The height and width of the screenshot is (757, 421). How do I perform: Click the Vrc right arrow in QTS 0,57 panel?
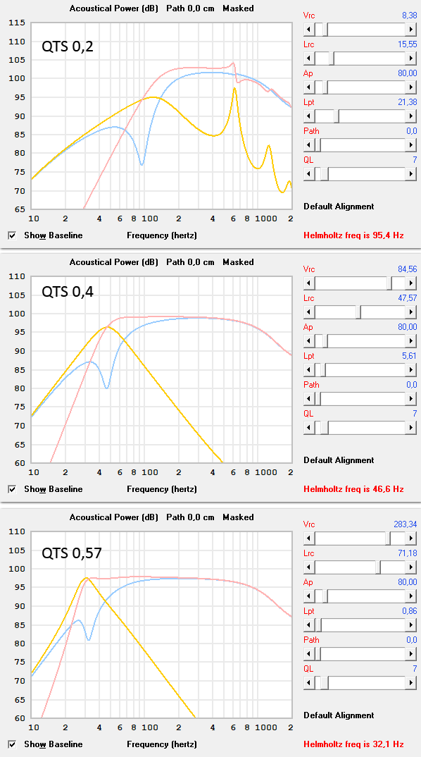click(x=411, y=538)
